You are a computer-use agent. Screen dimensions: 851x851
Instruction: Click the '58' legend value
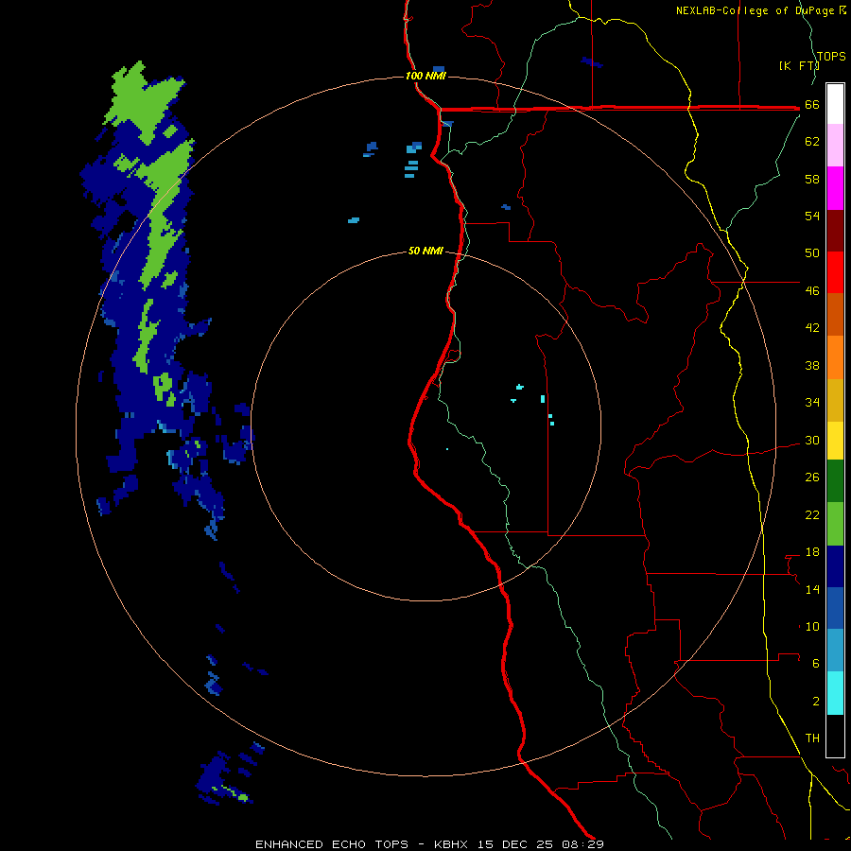point(812,179)
